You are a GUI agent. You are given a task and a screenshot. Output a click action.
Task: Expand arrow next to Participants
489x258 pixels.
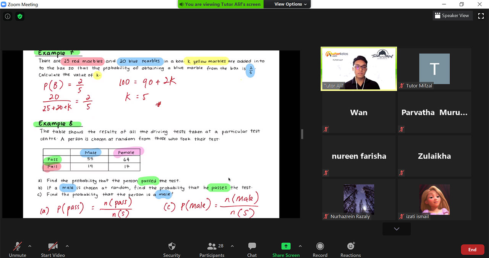coord(232,246)
